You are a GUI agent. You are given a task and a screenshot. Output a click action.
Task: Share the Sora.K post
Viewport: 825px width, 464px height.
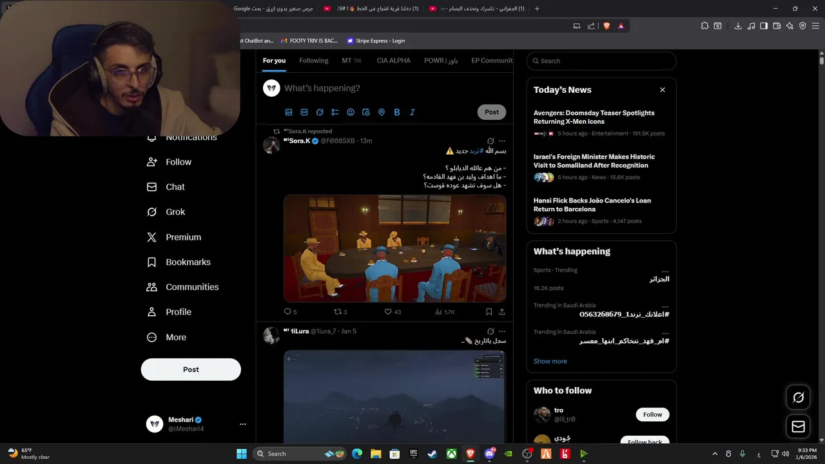[502, 312]
